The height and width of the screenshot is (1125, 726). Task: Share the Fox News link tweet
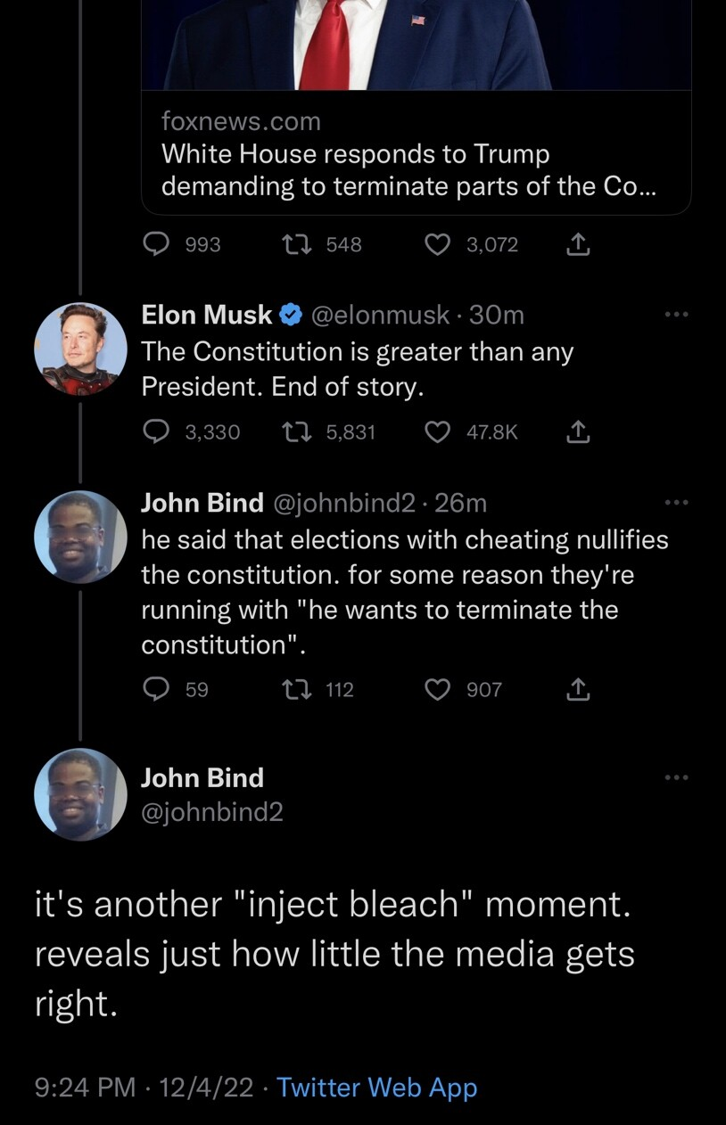pos(577,244)
